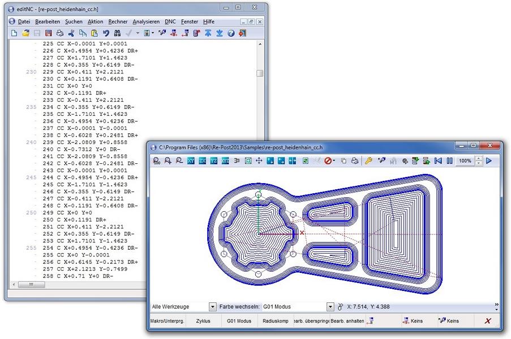511x339 pixels.
Task: Click the upload arrow icon in editNC
Action: click(x=208, y=33)
